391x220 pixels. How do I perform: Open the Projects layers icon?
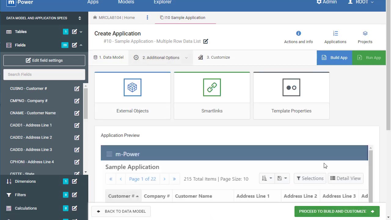pyautogui.click(x=365, y=33)
